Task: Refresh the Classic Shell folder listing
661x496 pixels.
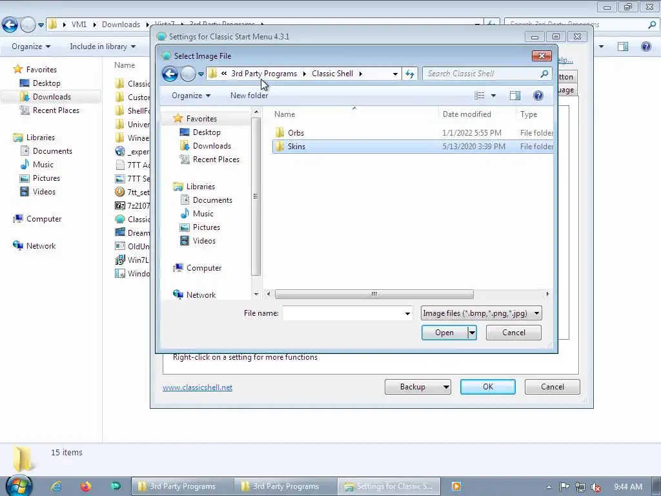Action: pos(410,74)
